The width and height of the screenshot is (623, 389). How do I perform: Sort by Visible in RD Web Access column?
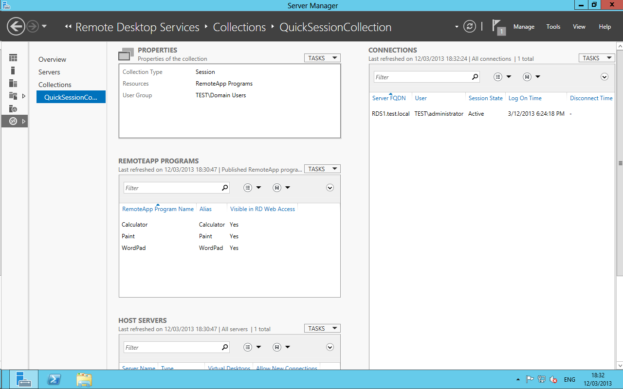(262, 209)
